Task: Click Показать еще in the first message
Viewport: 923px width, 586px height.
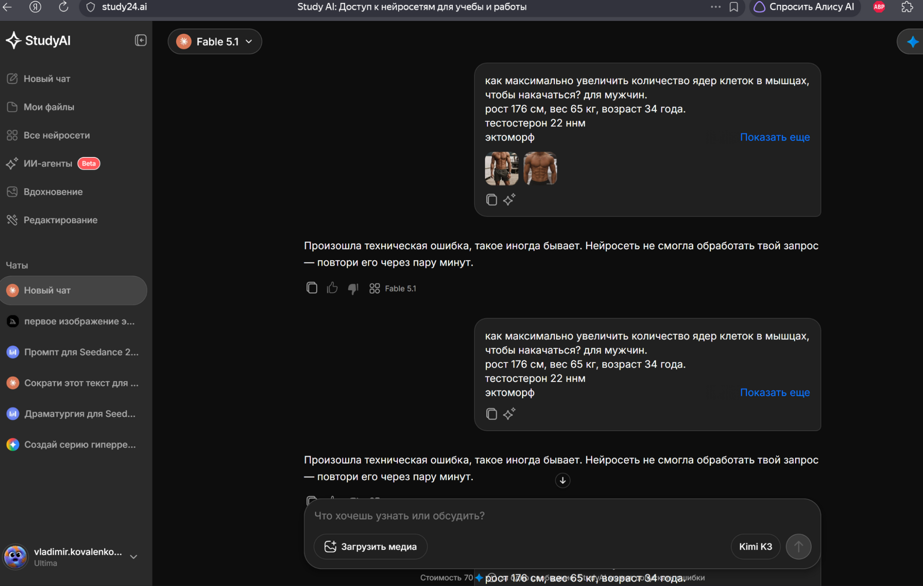Action: (775, 137)
